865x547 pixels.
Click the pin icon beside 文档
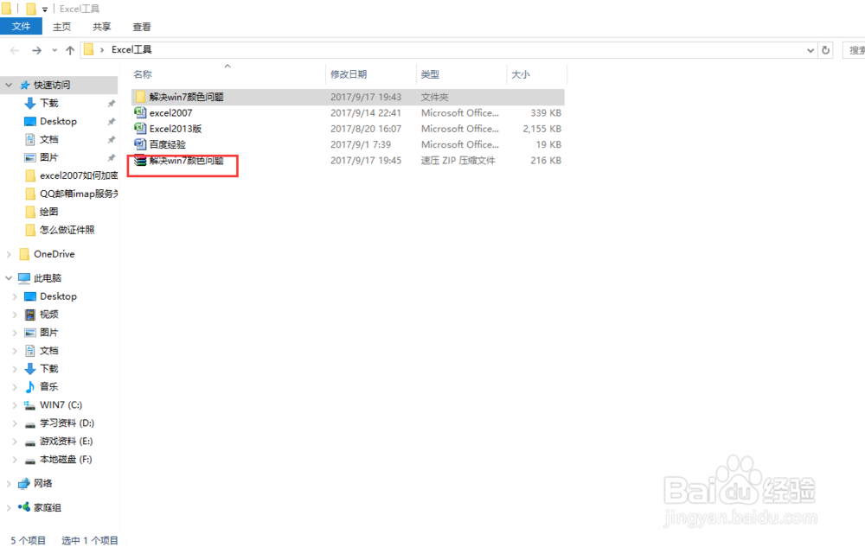click(111, 139)
